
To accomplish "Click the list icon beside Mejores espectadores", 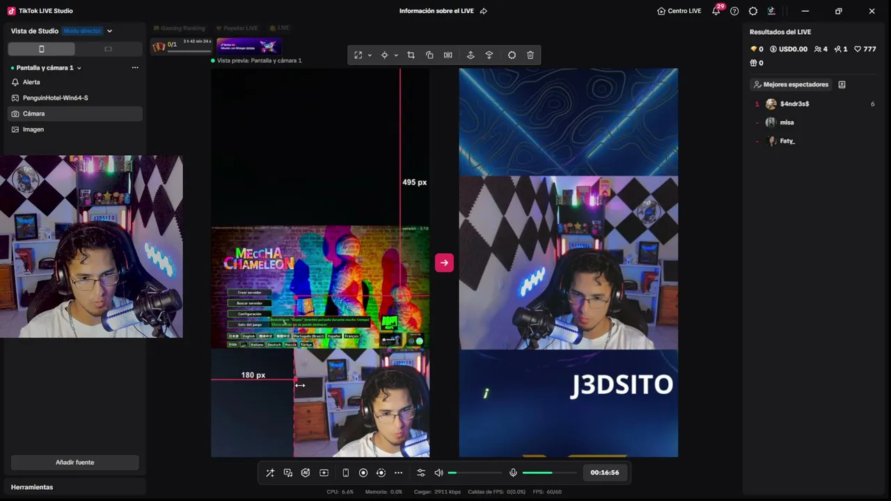I will point(842,85).
